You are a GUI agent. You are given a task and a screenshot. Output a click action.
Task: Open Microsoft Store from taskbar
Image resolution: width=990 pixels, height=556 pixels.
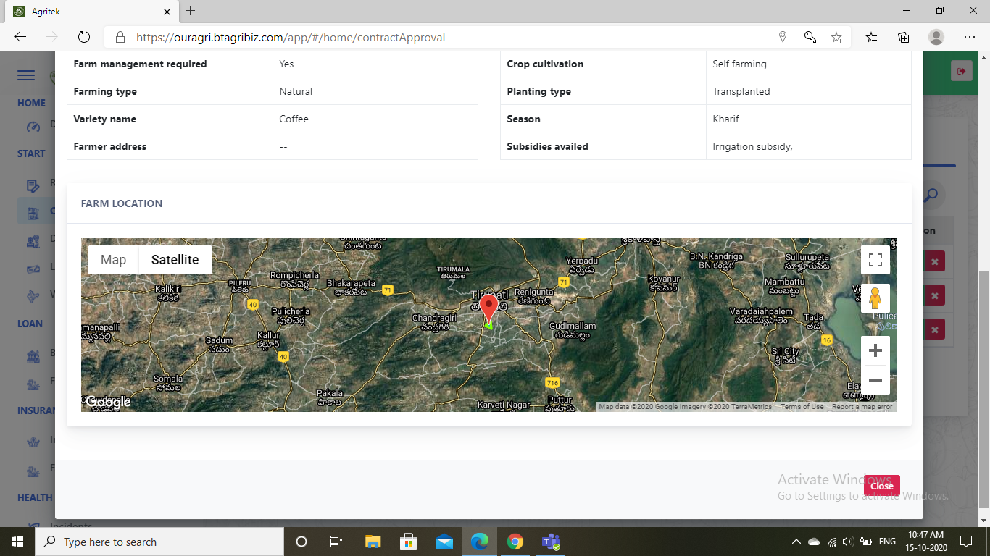pyautogui.click(x=408, y=542)
